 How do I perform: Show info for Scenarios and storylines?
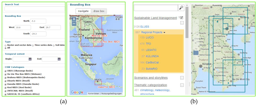(x=182, y=78)
